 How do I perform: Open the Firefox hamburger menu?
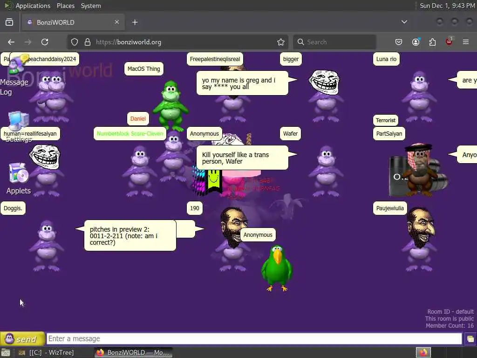(466, 41)
